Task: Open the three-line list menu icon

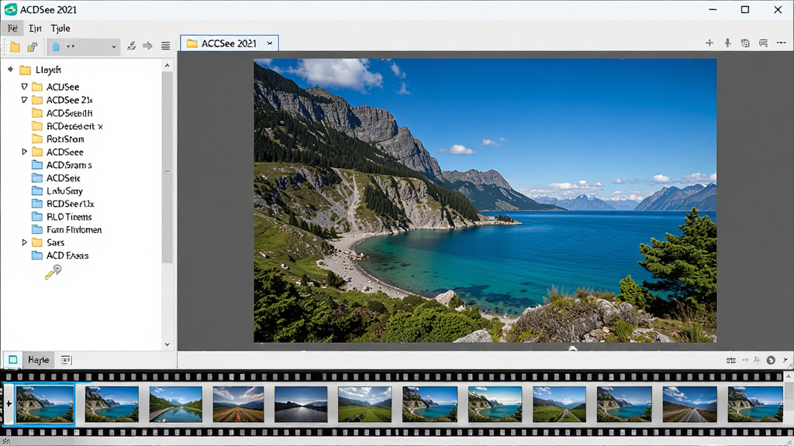Action: 166,46
